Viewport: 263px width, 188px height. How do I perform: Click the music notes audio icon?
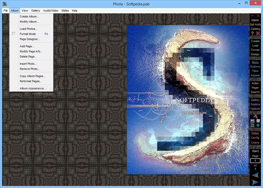pyautogui.click(x=255, y=116)
